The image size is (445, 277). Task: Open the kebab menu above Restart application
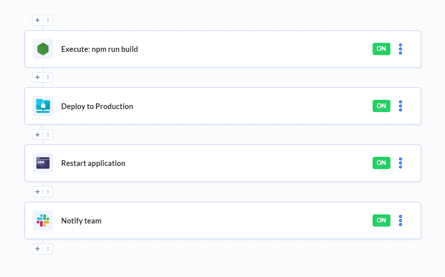(48, 134)
